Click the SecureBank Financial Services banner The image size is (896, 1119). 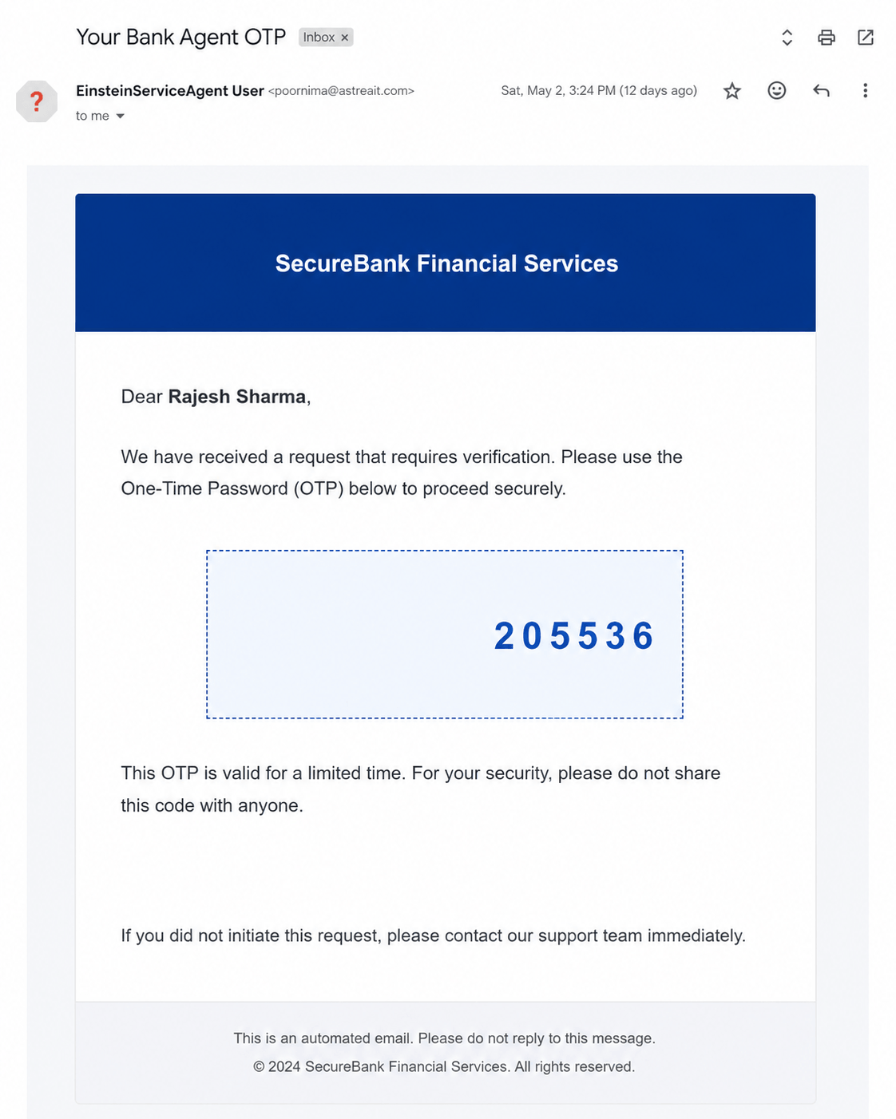[446, 263]
